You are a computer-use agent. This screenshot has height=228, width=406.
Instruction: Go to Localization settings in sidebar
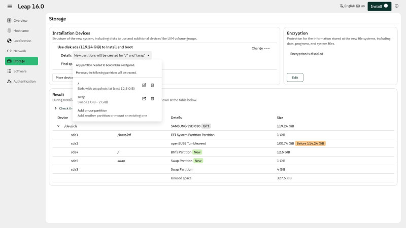click(x=22, y=41)
